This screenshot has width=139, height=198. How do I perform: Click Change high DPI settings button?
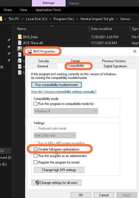59,170
